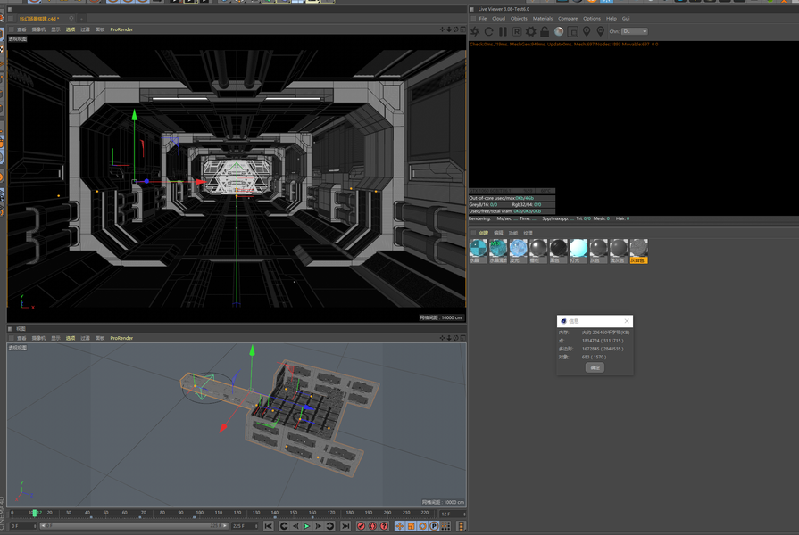Open 纹理 menu in material manager
Screen dimensions: 799x535
528,233
